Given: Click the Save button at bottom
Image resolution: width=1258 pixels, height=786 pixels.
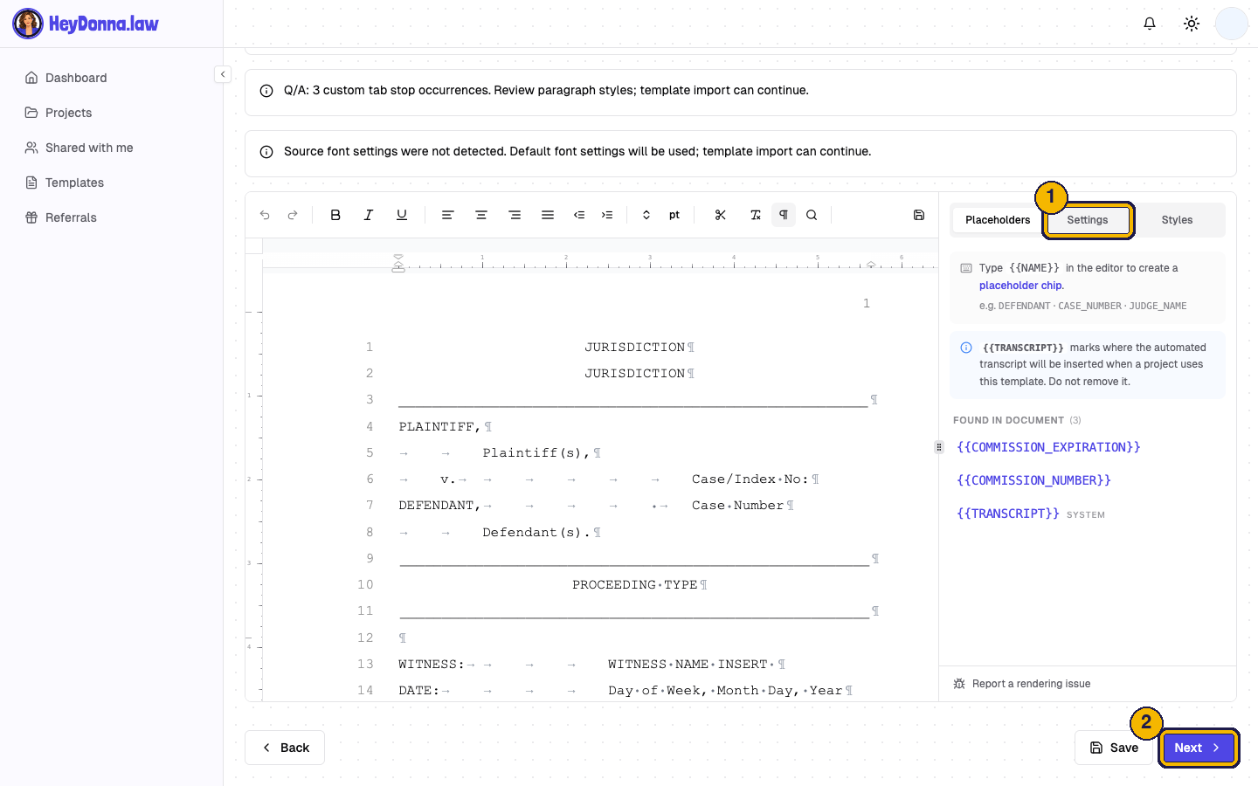Looking at the screenshot, I should [x=1114, y=748].
